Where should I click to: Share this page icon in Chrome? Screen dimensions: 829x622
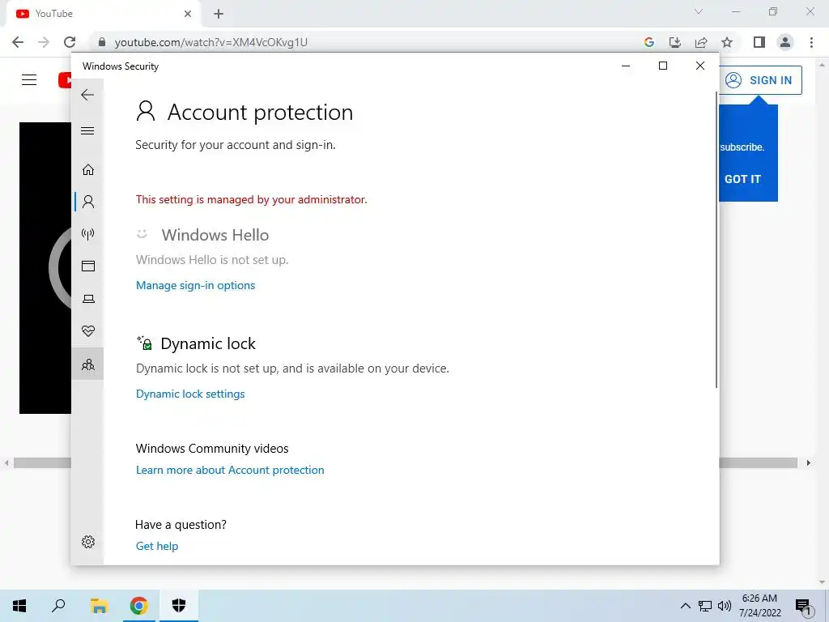pos(701,42)
